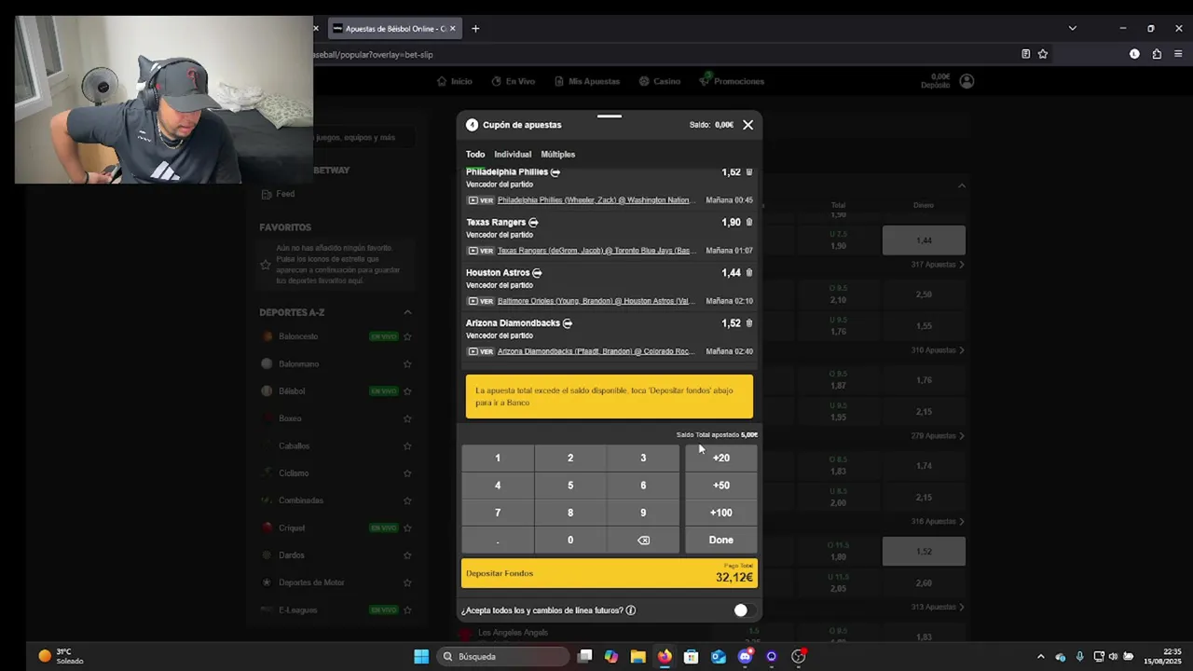Screen dimensions: 1193x671
Task: Confirm stake entry with the Done key
Action: coord(721,541)
